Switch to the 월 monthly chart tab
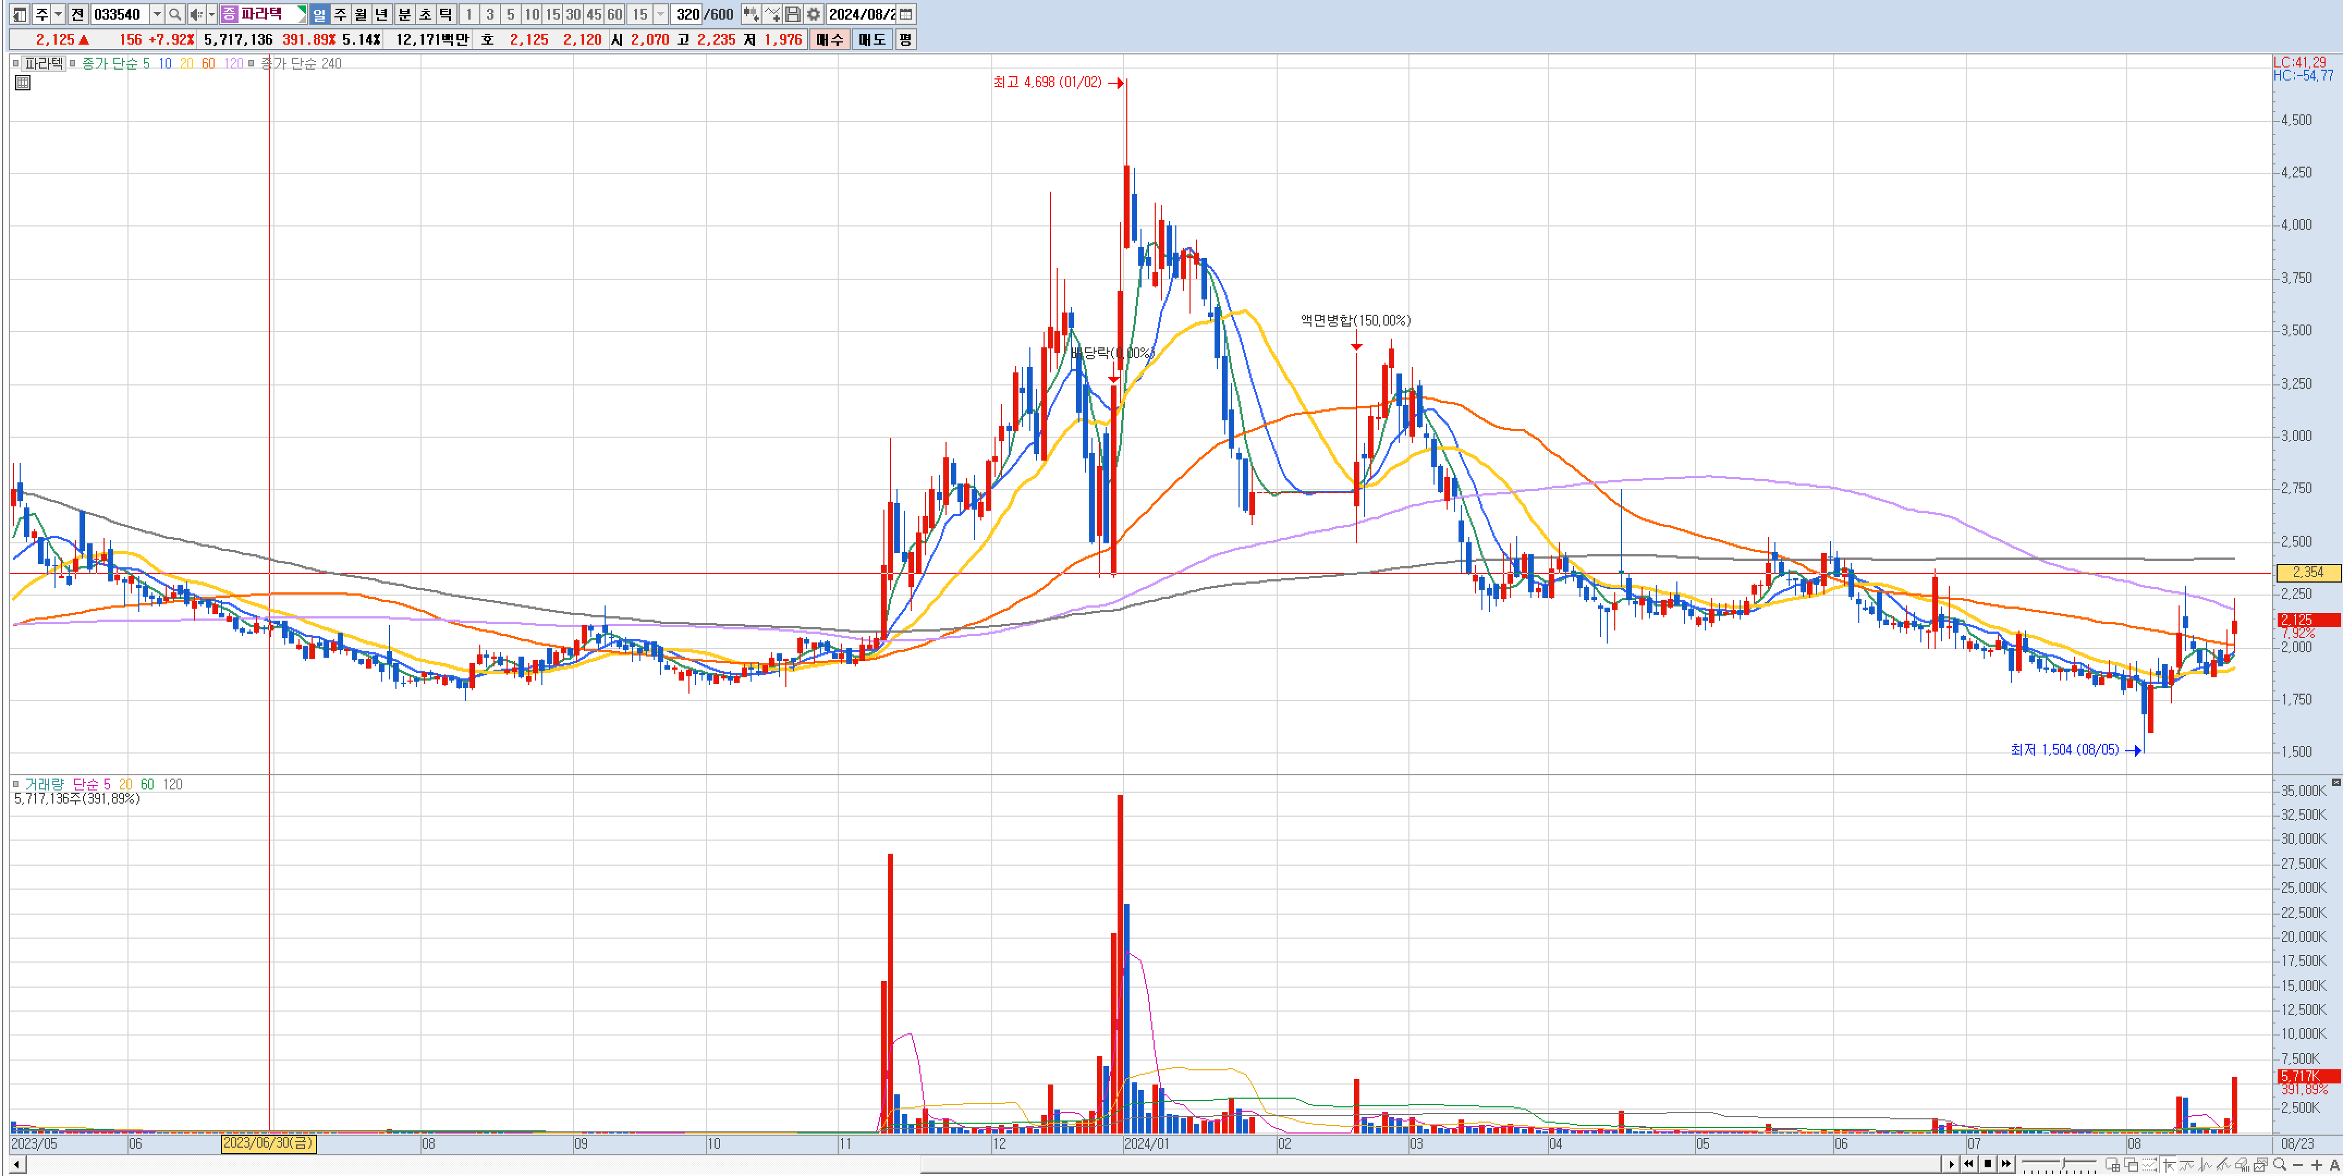 [361, 15]
